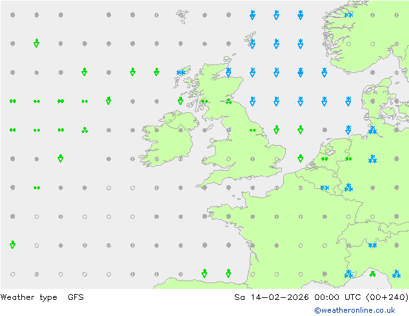This screenshot has width=409, height=316.
Task: Click the snow symbol over southern Norway
Action: pos(348,14)
